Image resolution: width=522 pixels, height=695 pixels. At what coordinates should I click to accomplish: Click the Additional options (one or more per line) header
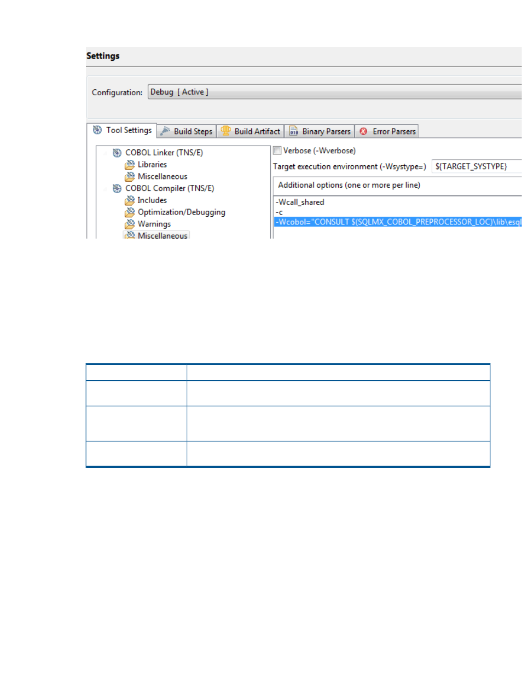pyautogui.click(x=349, y=185)
